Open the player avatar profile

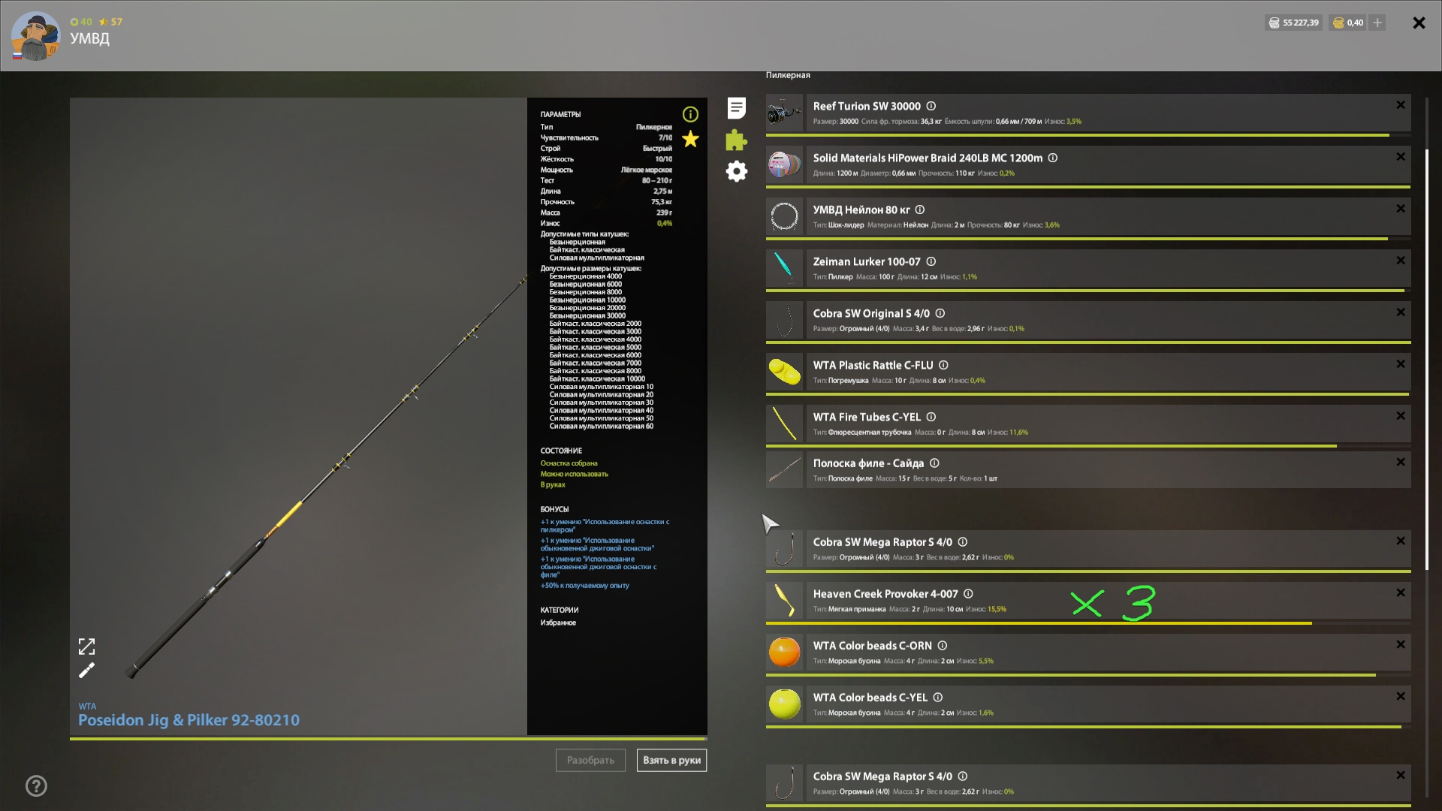pos(35,36)
